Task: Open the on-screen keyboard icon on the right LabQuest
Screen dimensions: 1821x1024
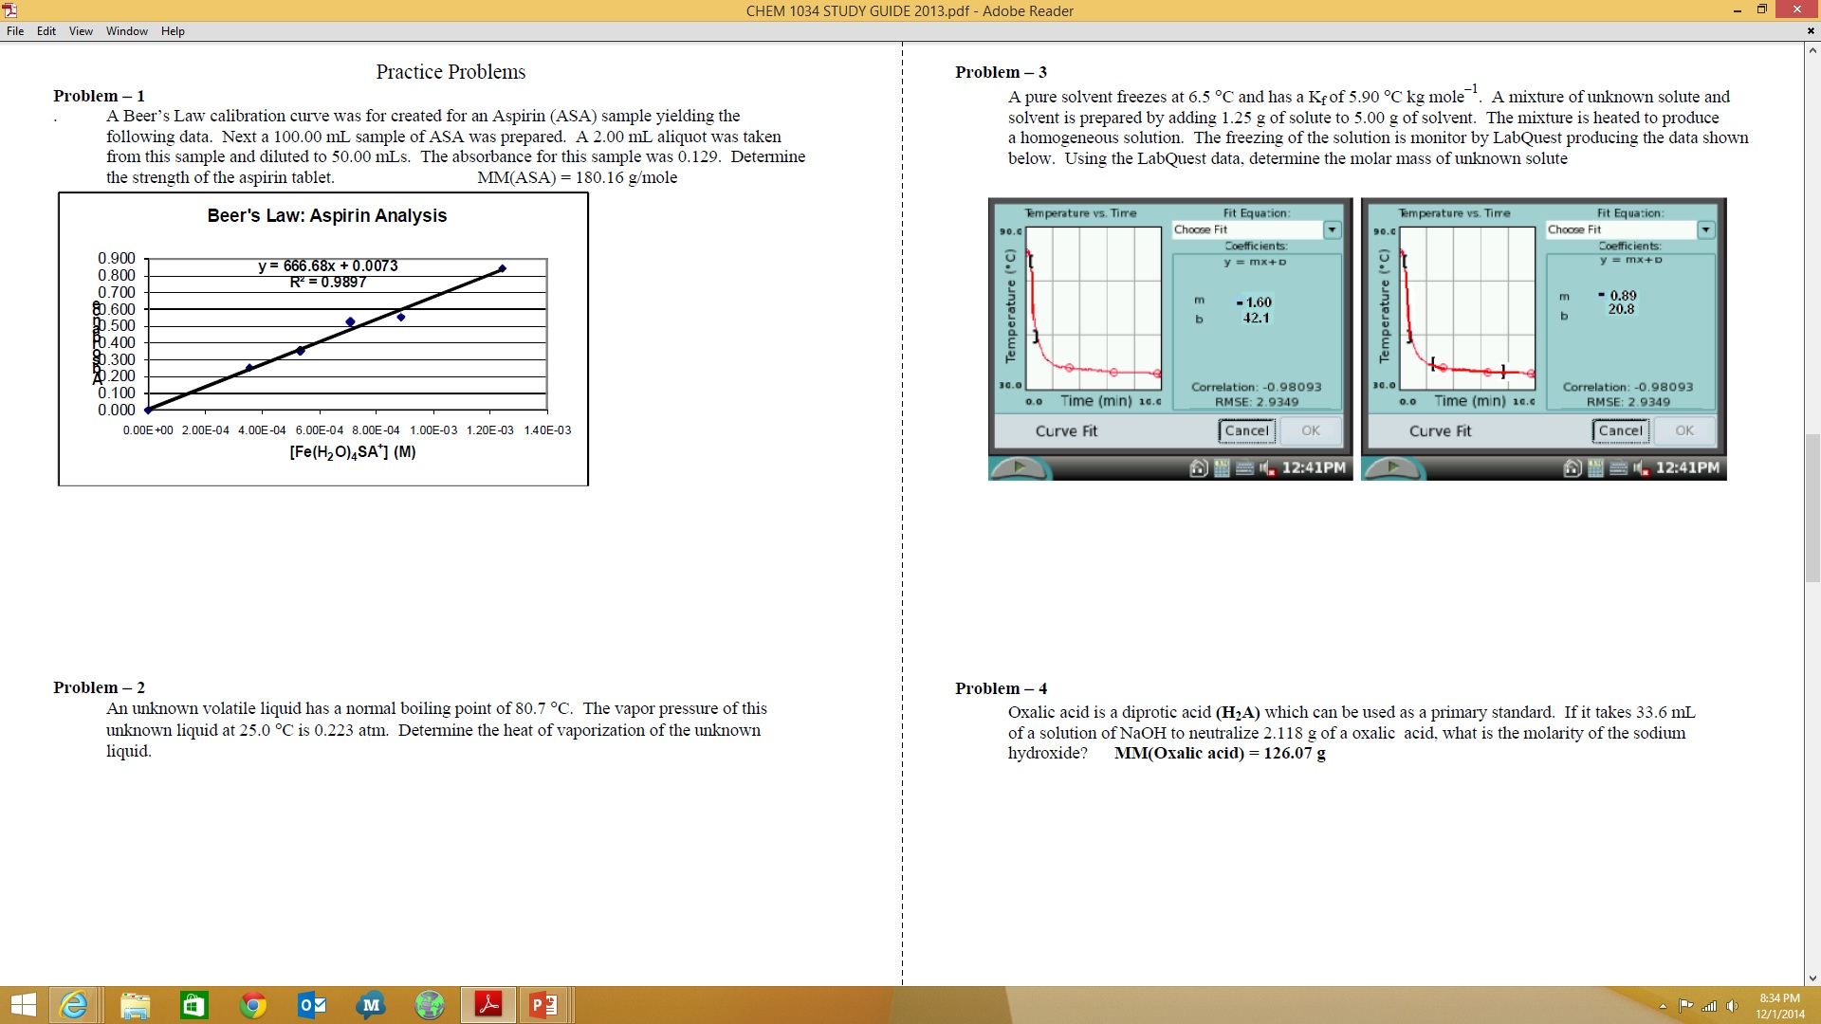Action: [1618, 468]
